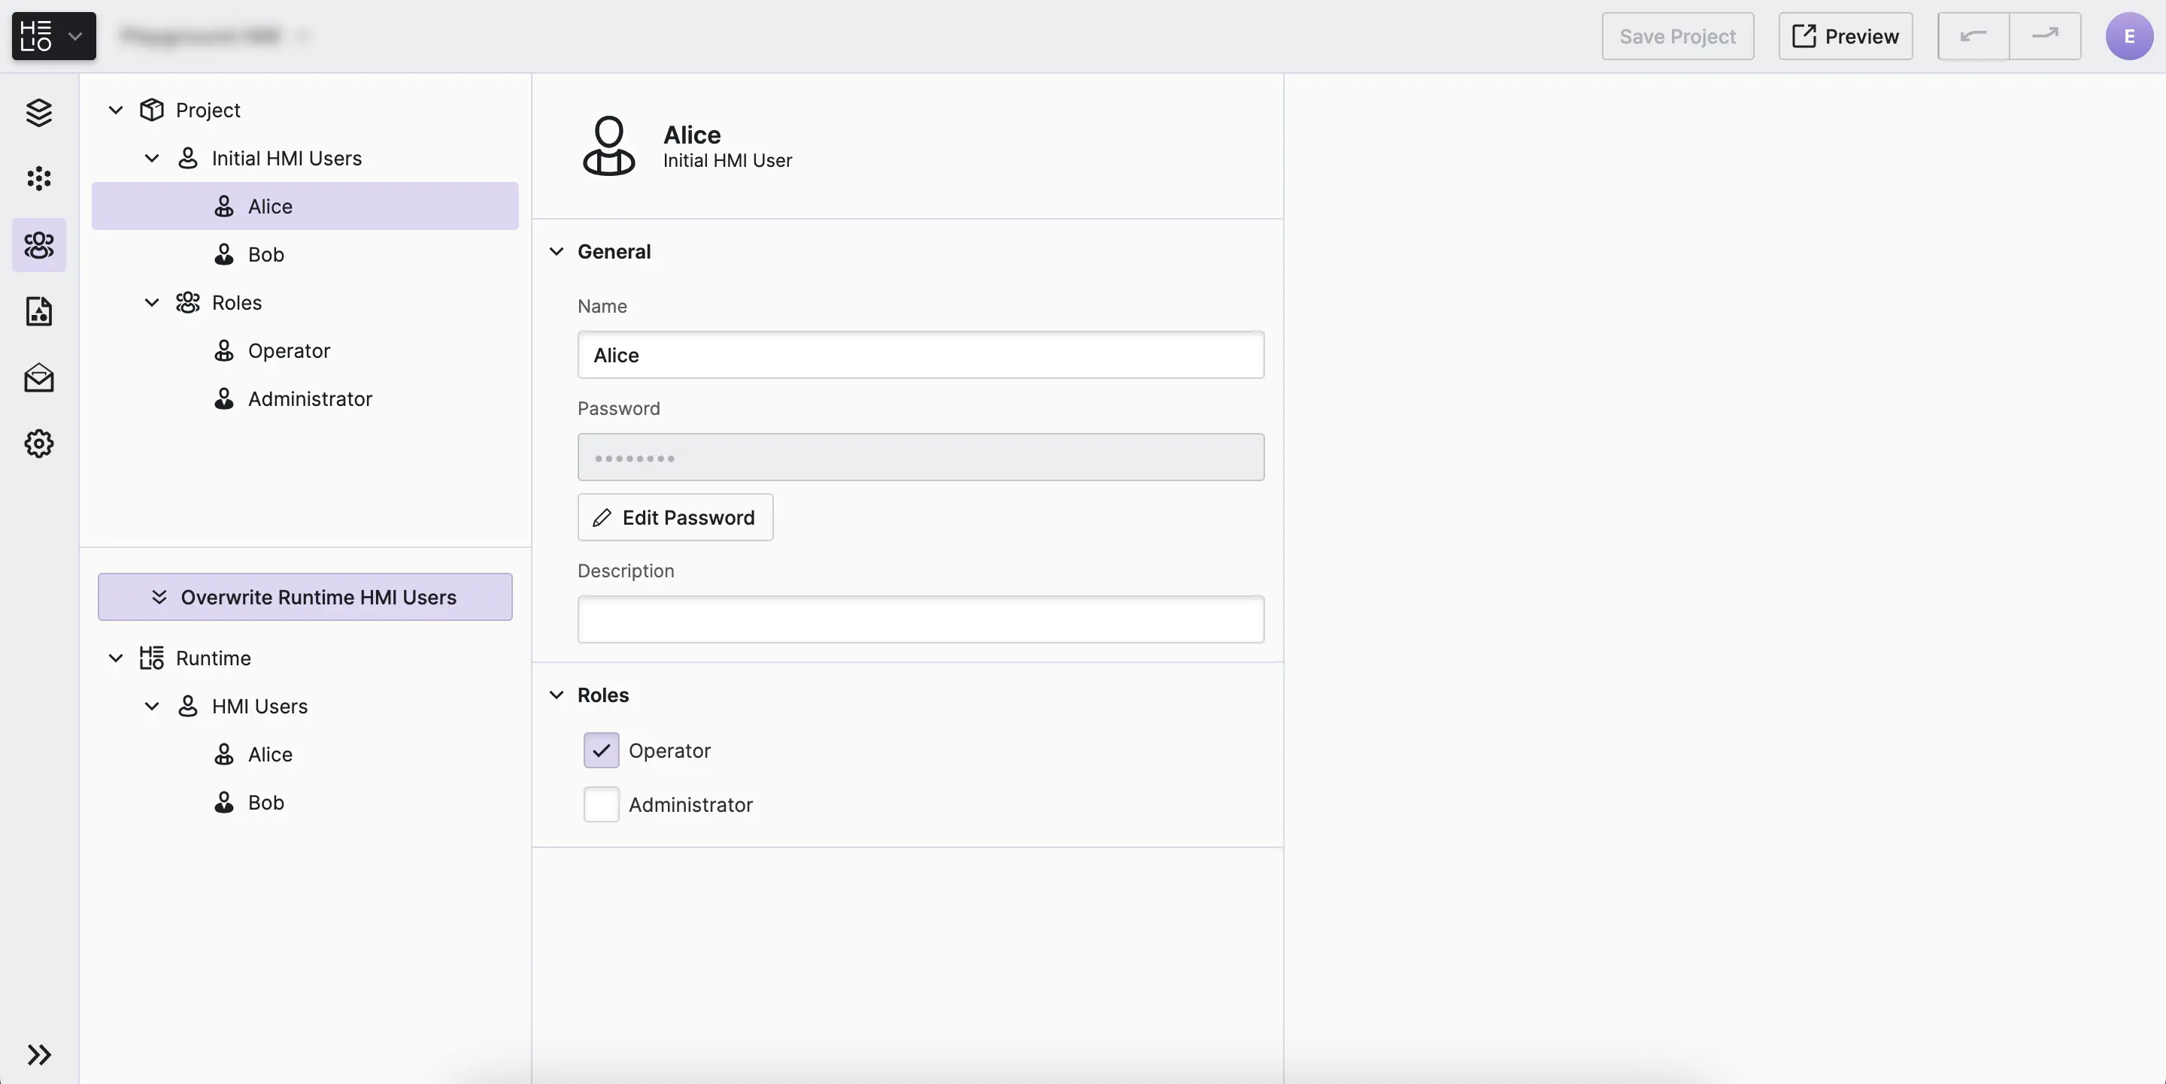Collapse the Initial HMI Users tree node

click(152, 159)
